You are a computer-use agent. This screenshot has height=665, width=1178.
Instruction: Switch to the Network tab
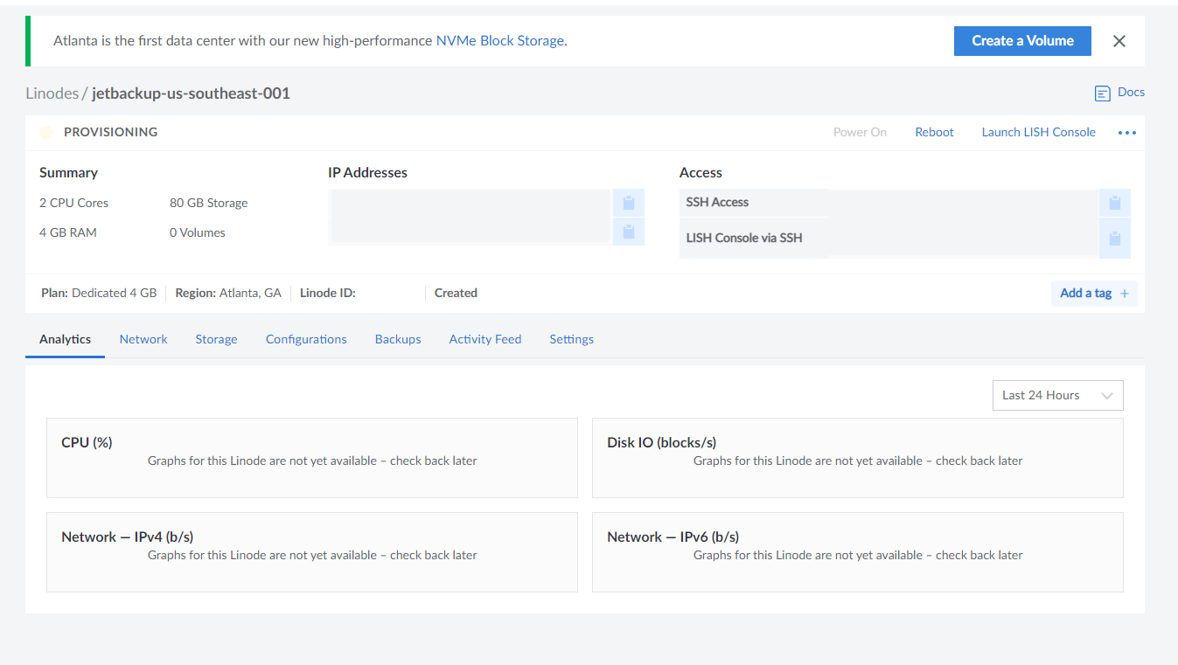(x=143, y=339)
